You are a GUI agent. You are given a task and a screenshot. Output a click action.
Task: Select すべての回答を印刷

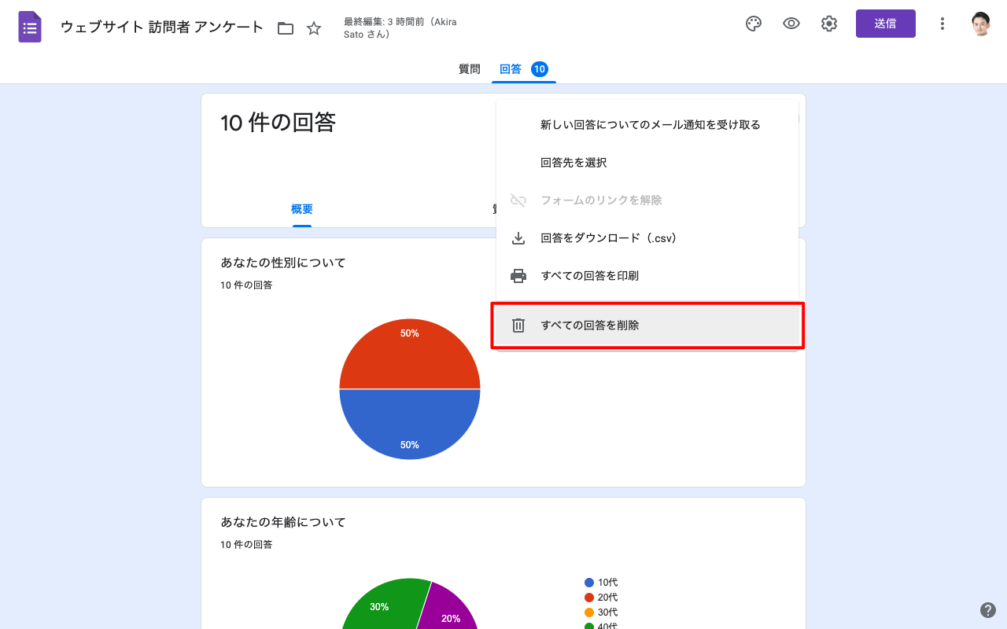(589, 276)
